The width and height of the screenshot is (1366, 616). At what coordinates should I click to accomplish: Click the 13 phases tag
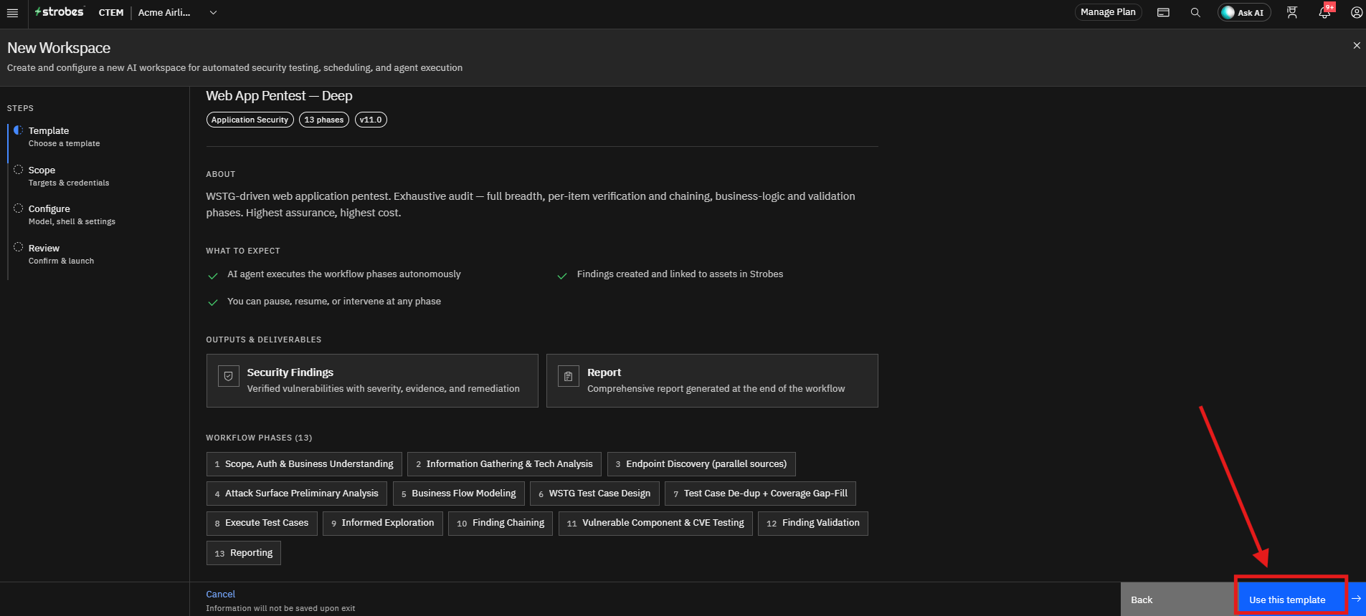[x=324, y=120]
